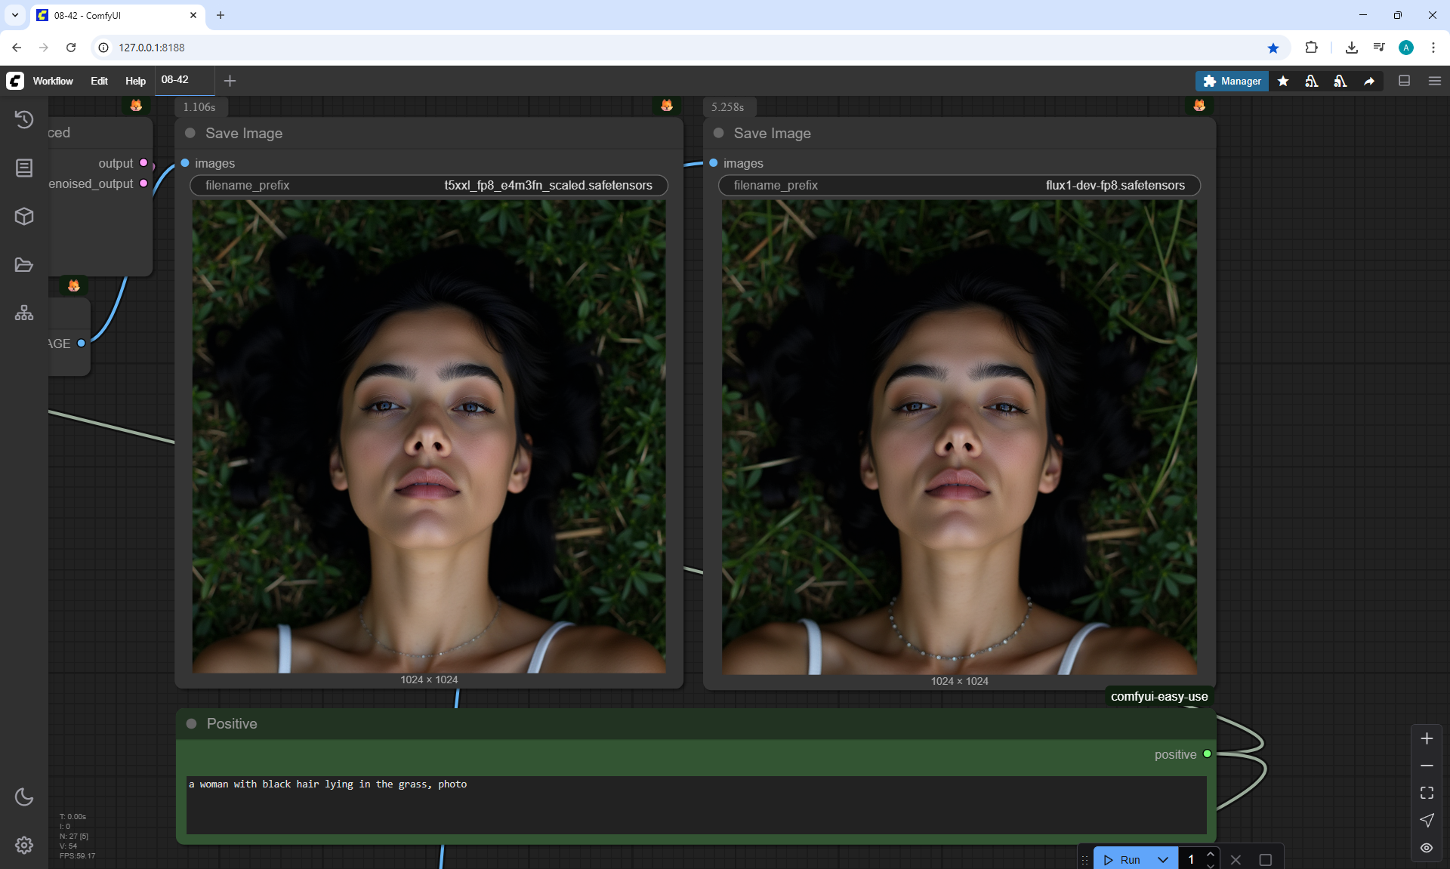1450x869 pixels.
Task: Toggle link visibility eye icon
Action: click(x=1427, y=848)
